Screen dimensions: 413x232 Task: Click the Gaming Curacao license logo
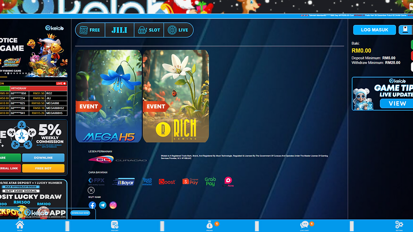(x=118, y=160)
